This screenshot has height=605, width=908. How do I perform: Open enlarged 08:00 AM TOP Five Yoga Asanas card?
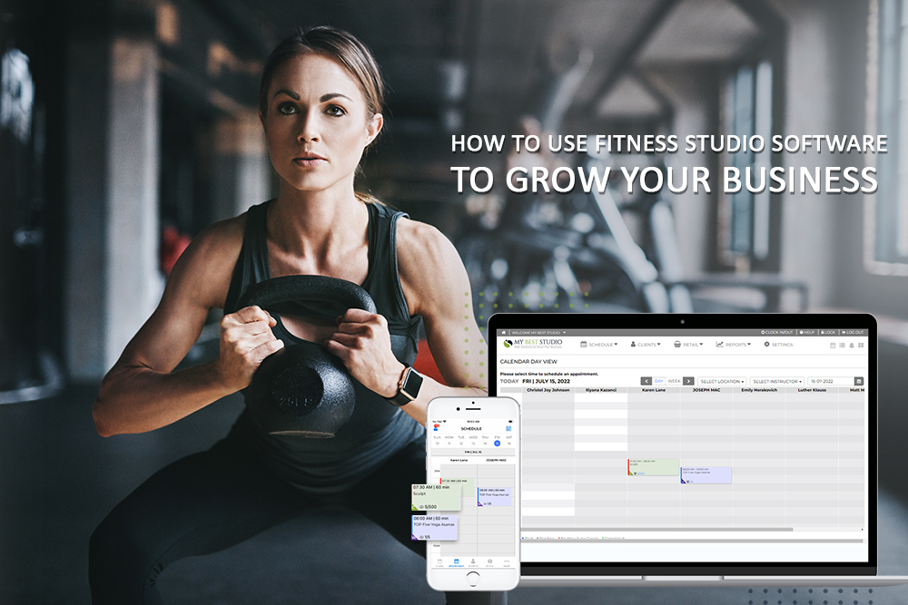(x=434, y=528)
